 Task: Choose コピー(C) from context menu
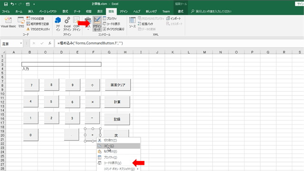118,146
